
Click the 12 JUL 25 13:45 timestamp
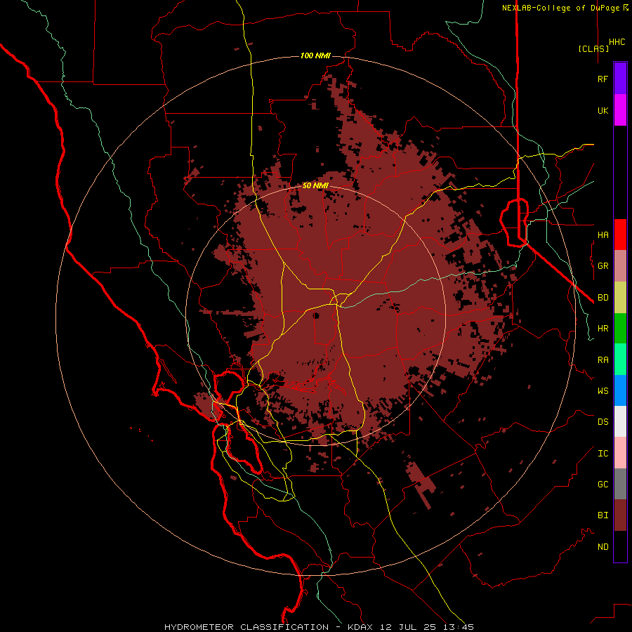(x=426, y=627)
